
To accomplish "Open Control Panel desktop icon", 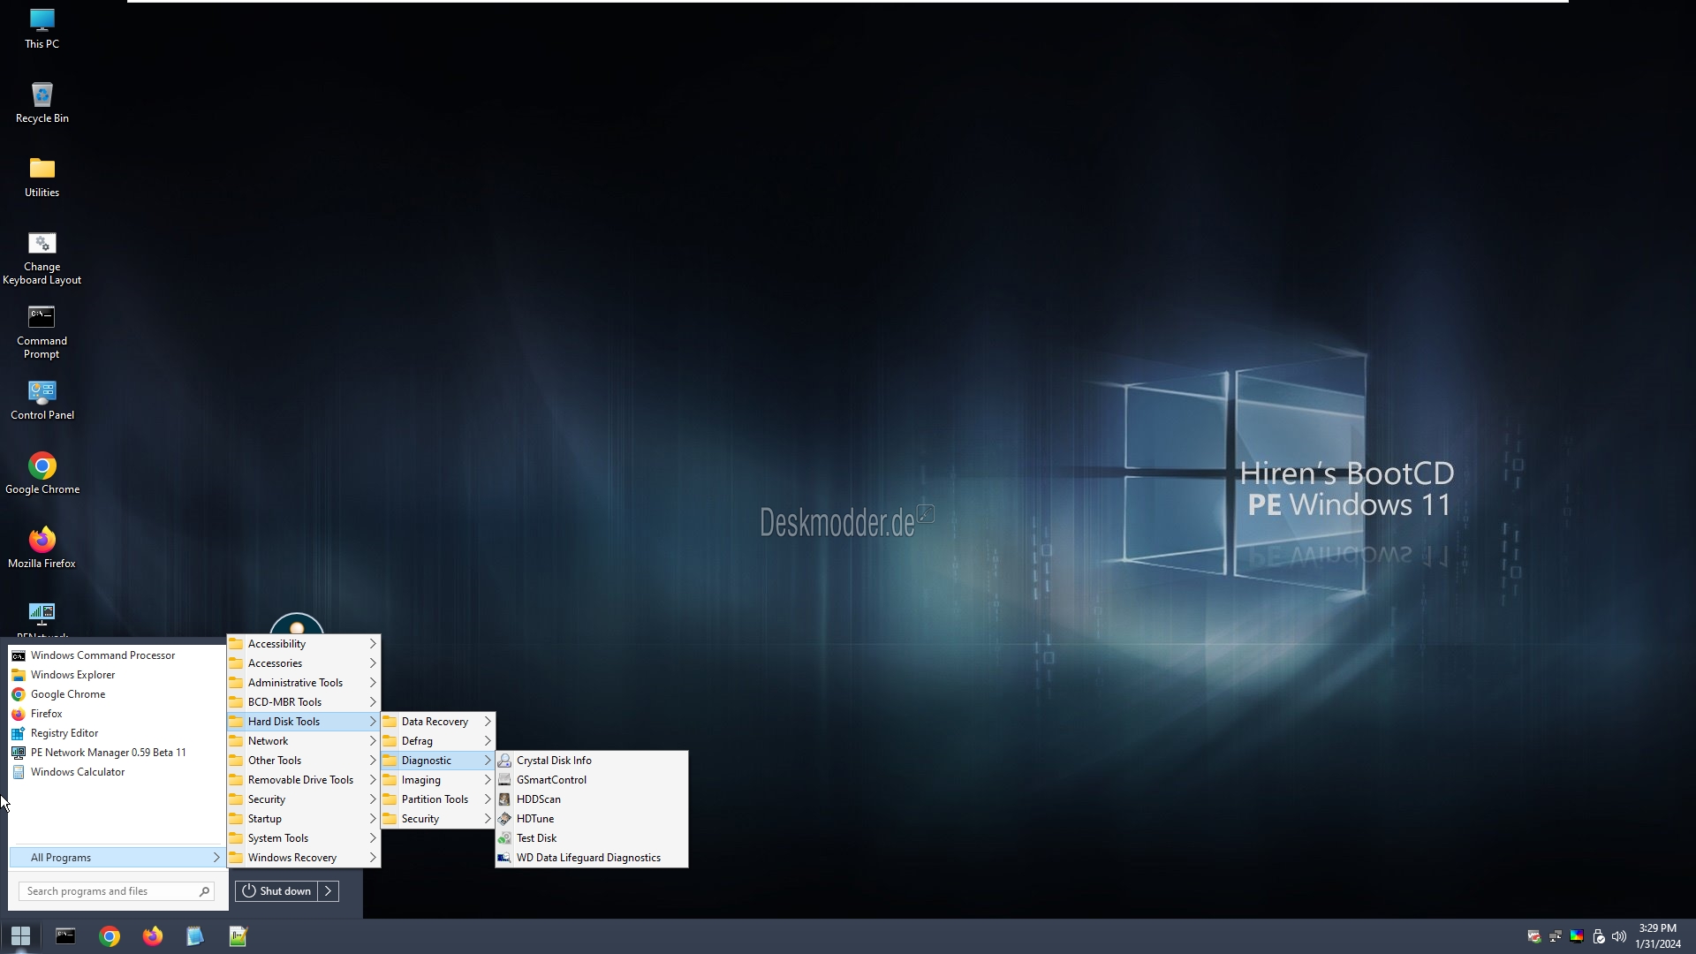I will [x=42, y=400].
